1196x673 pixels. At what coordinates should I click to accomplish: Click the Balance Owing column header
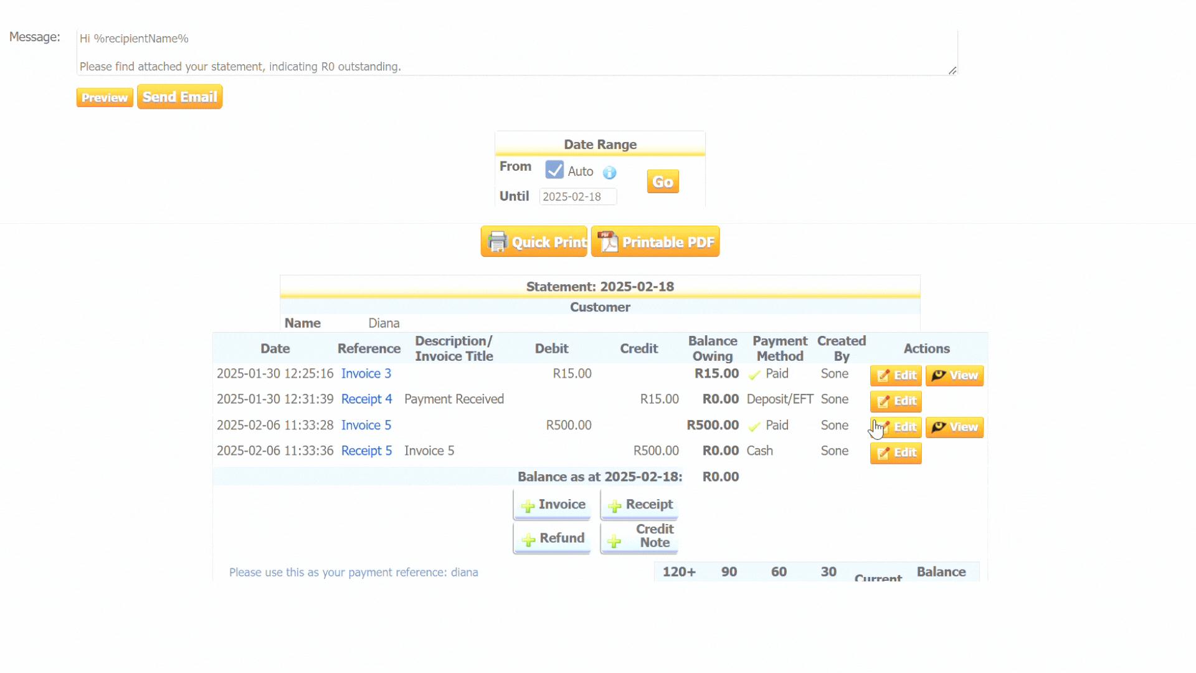713,348
